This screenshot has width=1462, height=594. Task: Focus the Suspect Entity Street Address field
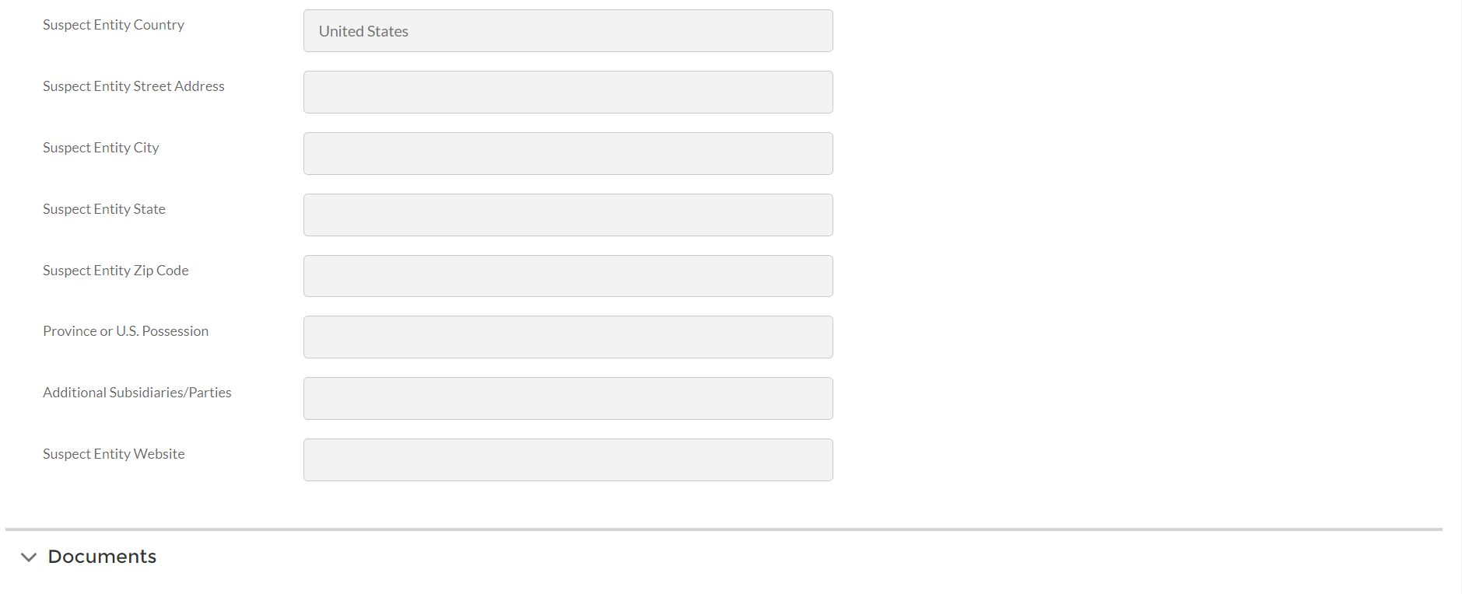pos(568,93)
